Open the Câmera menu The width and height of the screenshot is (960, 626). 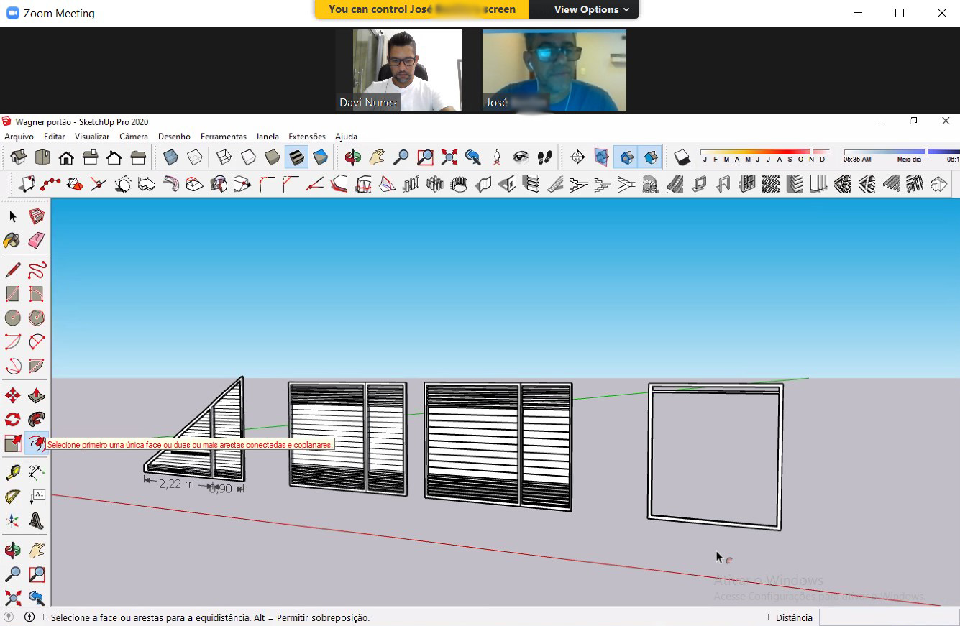[x=135, y=136]
